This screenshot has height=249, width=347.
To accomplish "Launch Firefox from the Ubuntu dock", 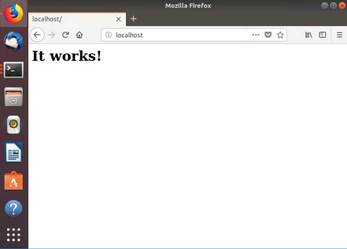I will click(14, 14).
